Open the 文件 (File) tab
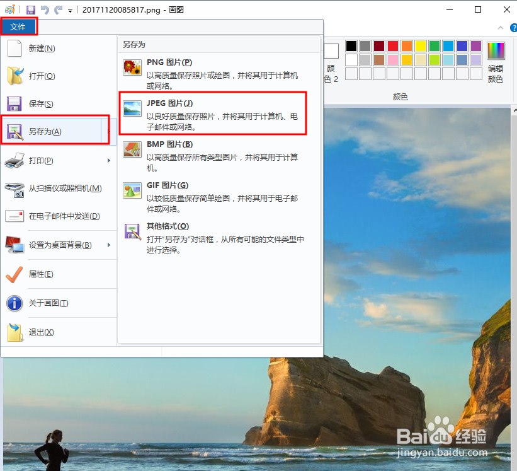517x471 pixels. (18, 26)
